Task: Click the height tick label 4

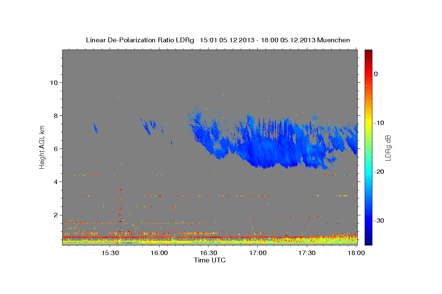Action: [x=56, y=182]
